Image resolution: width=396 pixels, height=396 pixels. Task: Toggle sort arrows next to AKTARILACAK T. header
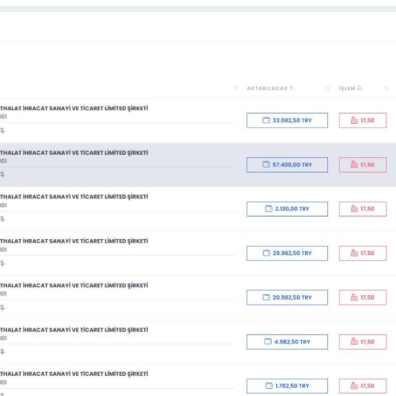(328, 89)
